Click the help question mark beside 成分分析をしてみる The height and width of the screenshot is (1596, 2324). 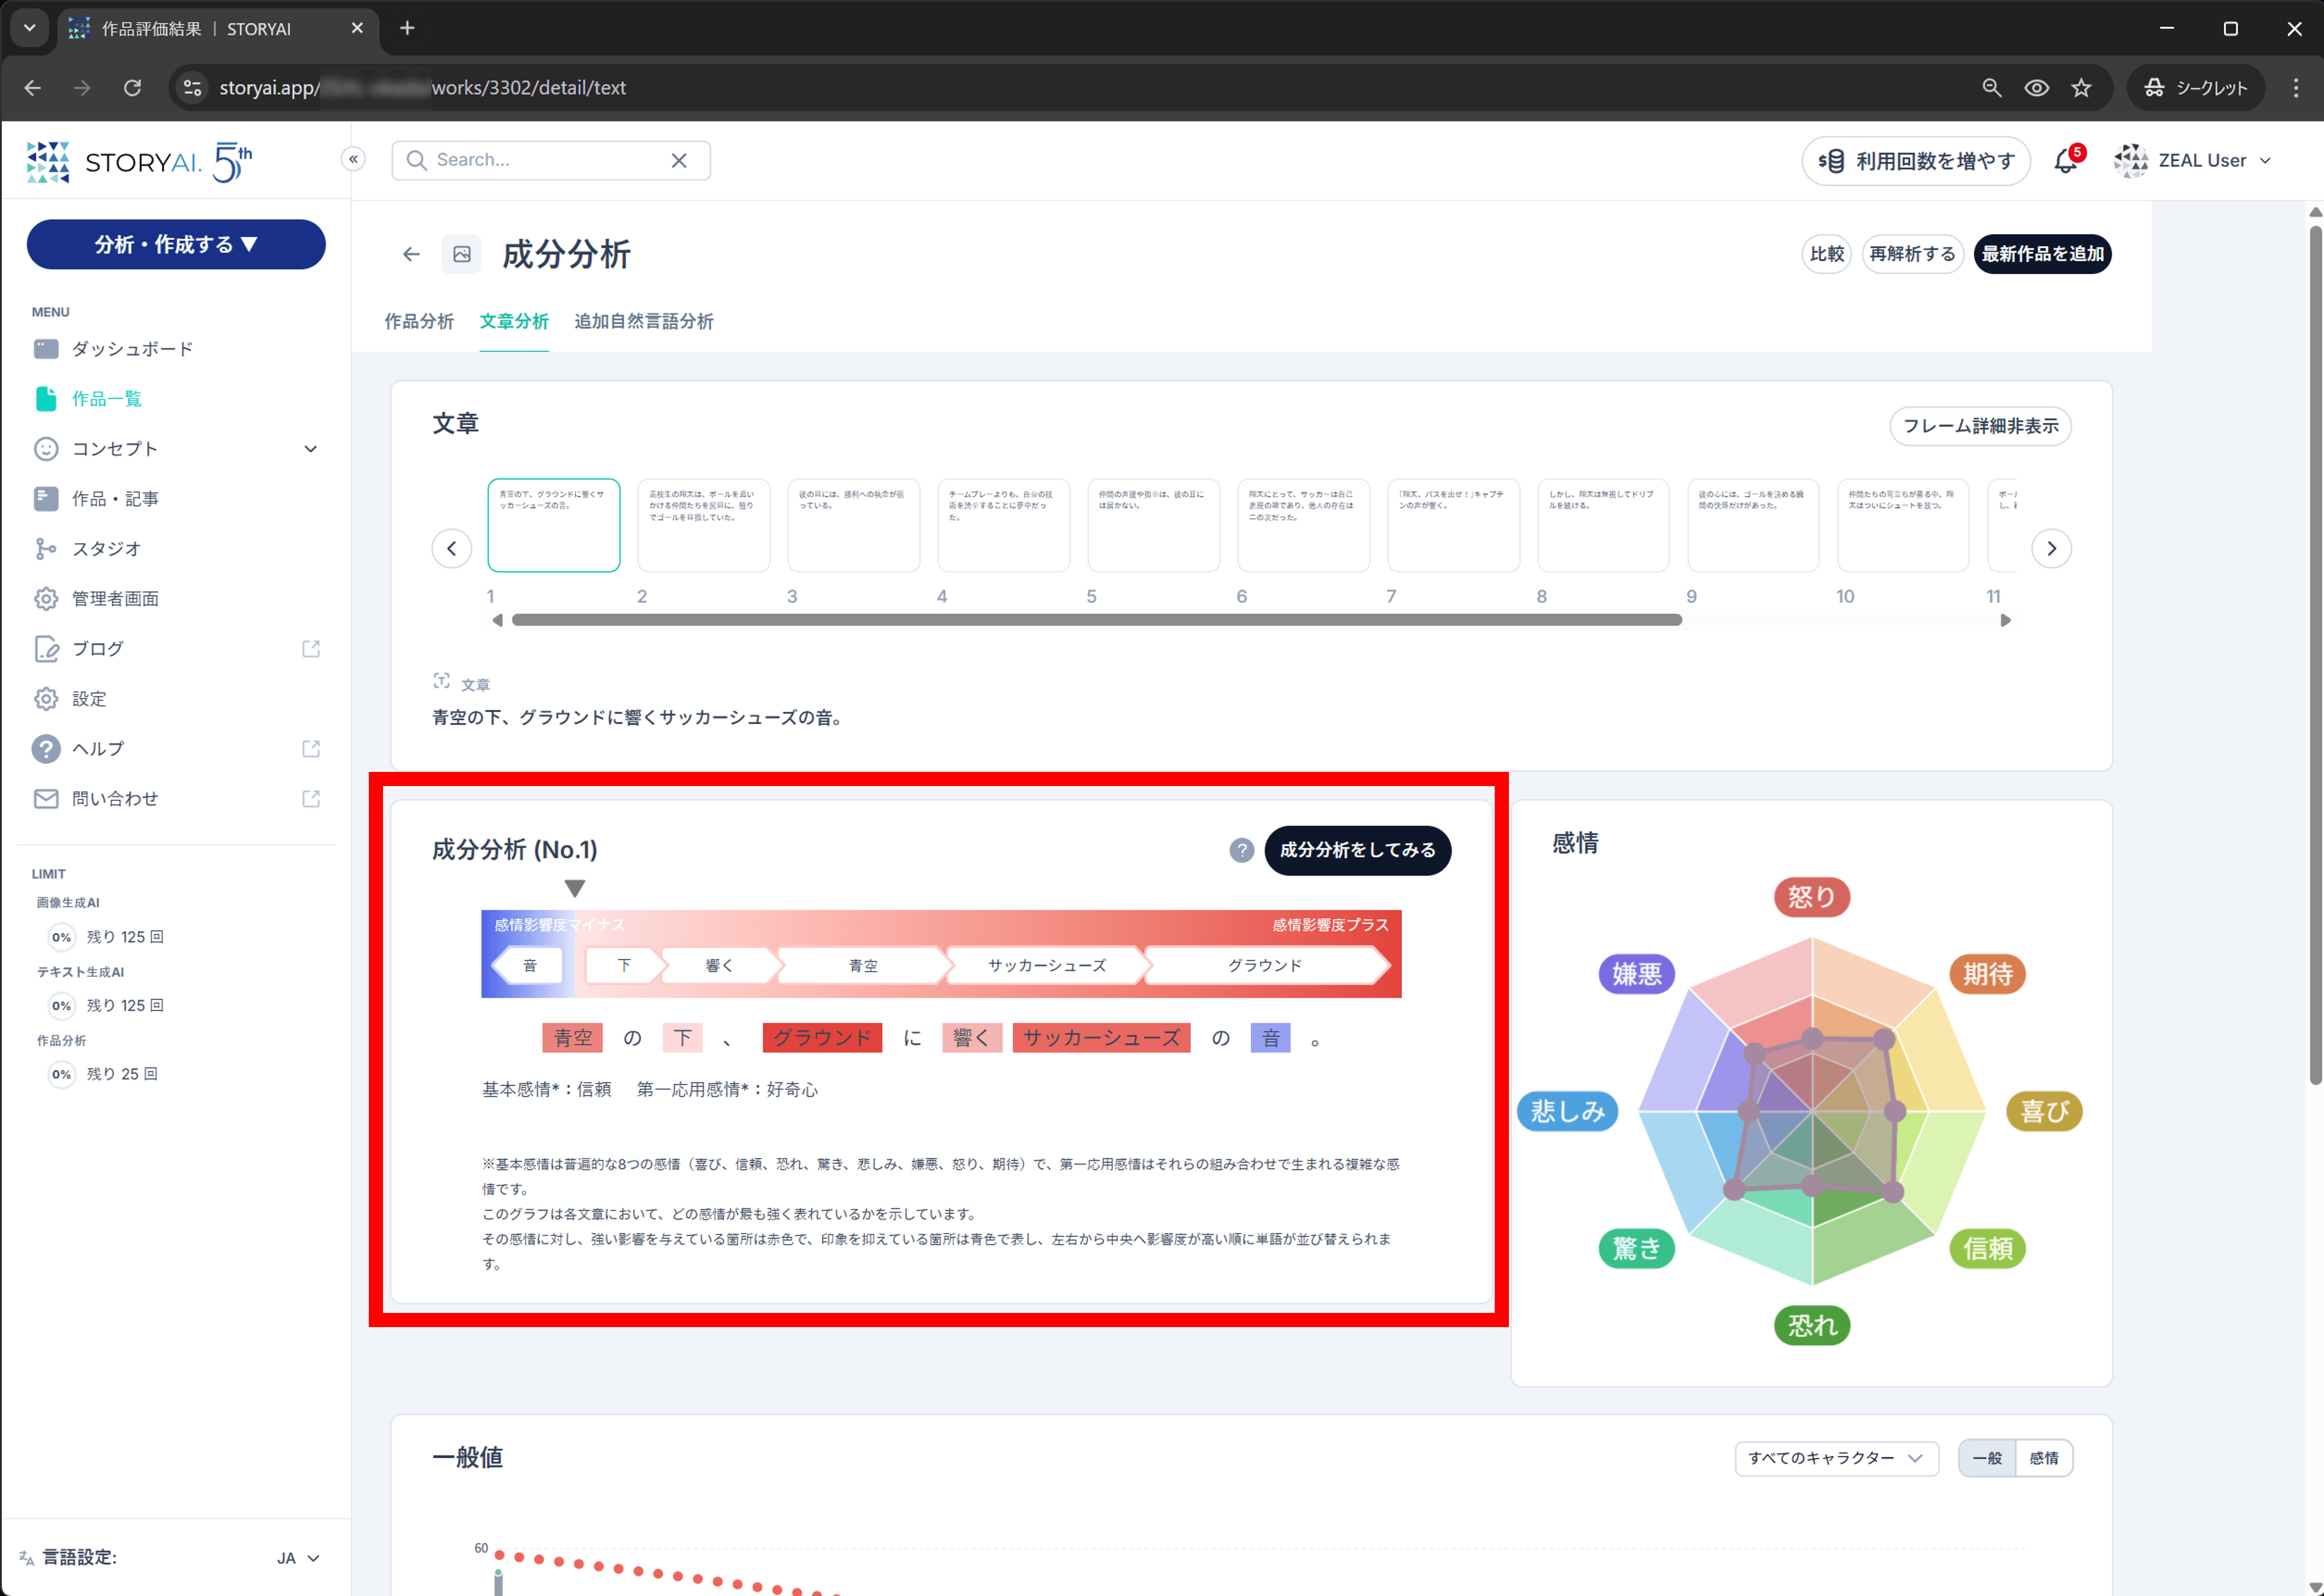point(1241,850)
